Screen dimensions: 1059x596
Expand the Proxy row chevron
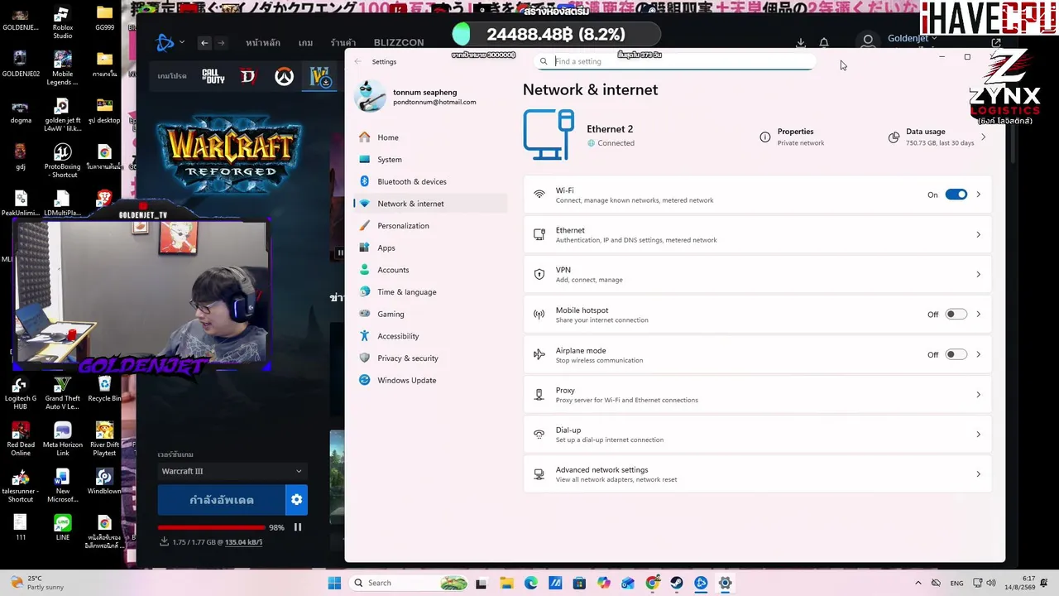(x=978, y=395)
